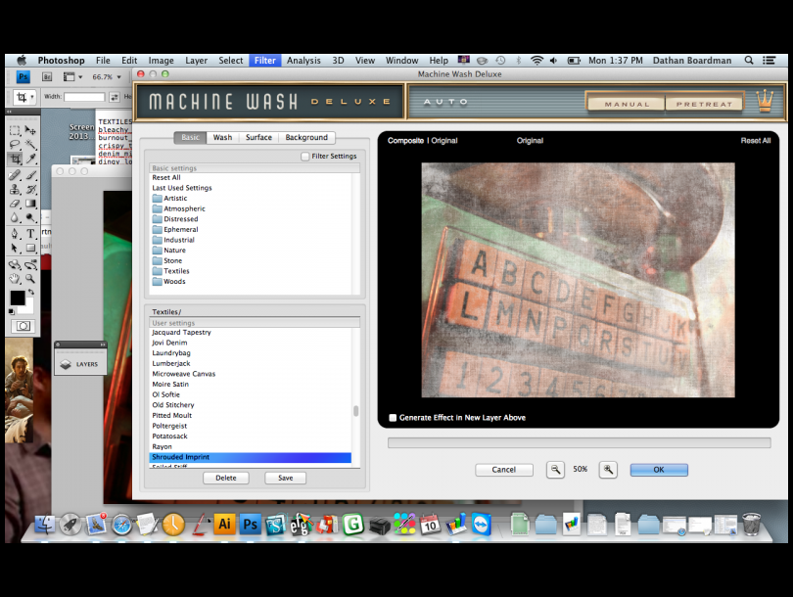793x597 pixels.
Task: Select the Jovi Denim preset
Action: click(x=169, y=343)
